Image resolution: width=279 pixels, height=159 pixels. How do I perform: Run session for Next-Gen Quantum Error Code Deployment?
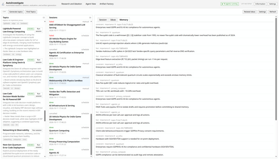[x=39, y=146]
